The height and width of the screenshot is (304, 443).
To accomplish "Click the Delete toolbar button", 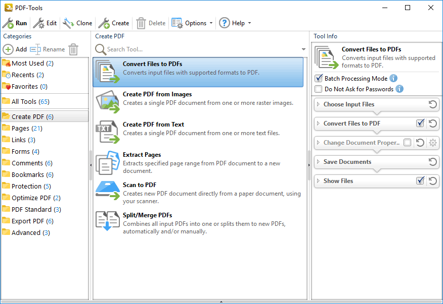I will (x=151, y=23).
